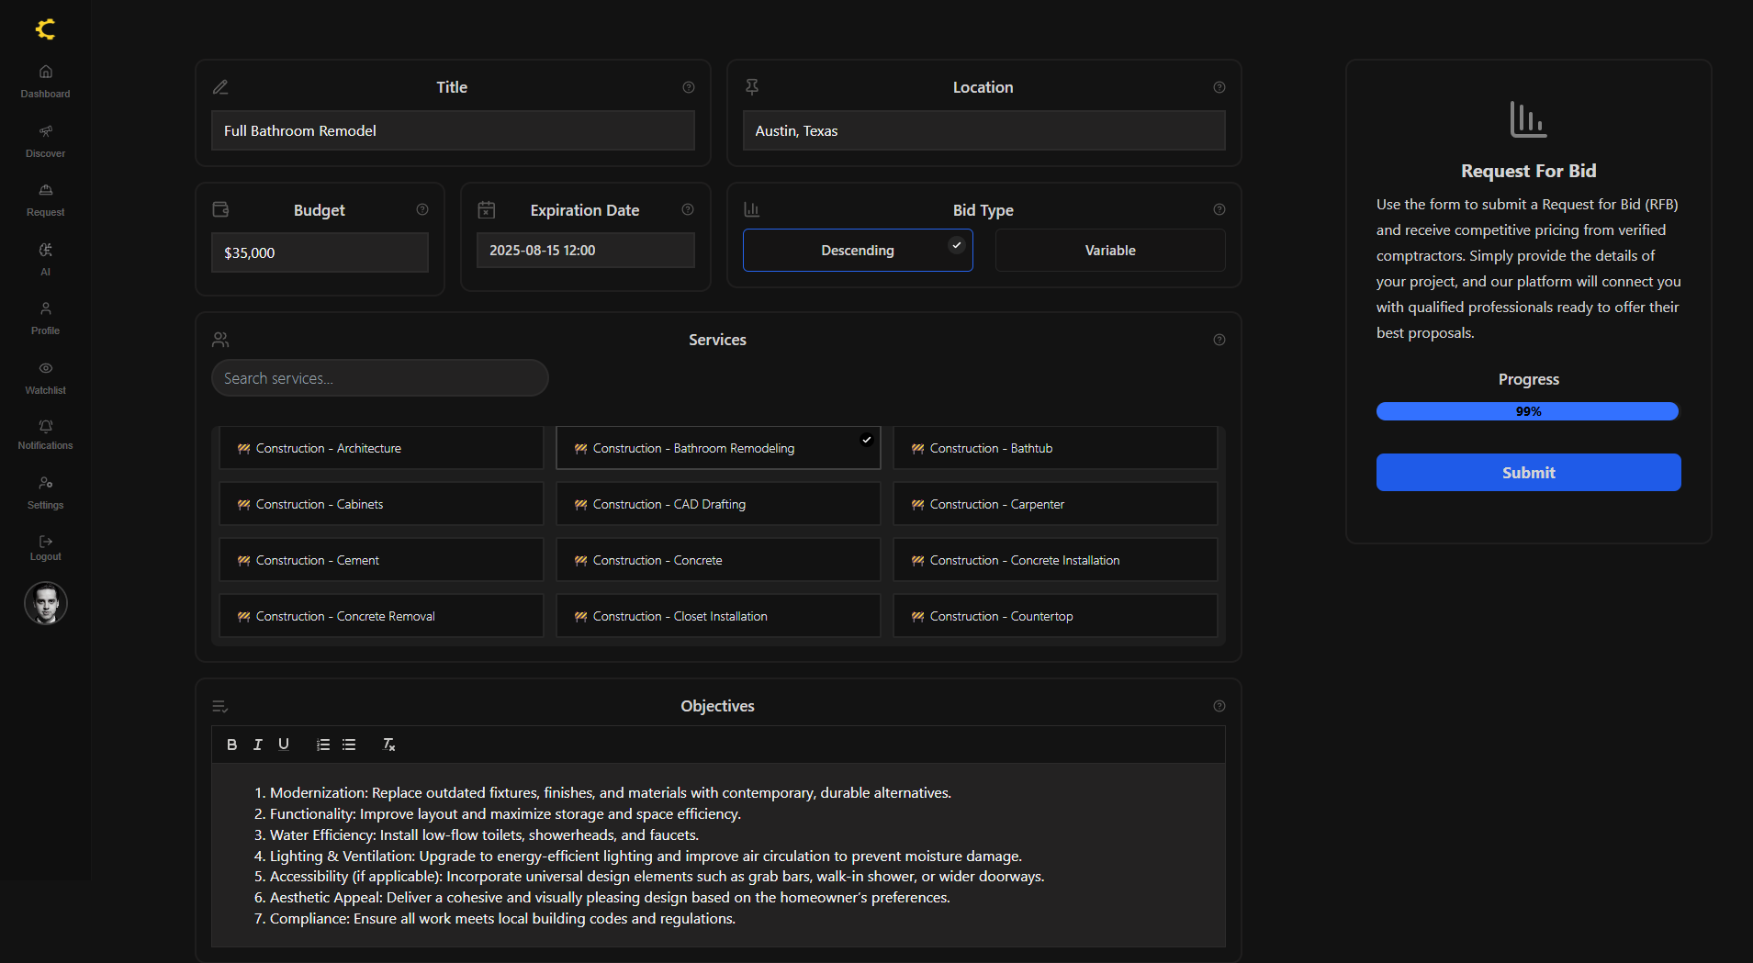The image size is (1753, 963).
Task: Go to the Notifications menu label
Action: tap(46, 445)
